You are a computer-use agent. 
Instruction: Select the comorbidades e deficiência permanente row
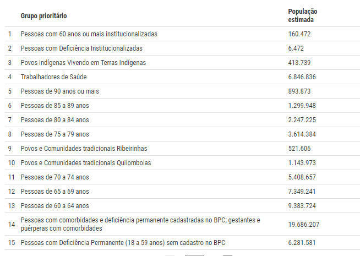point(183,224)
